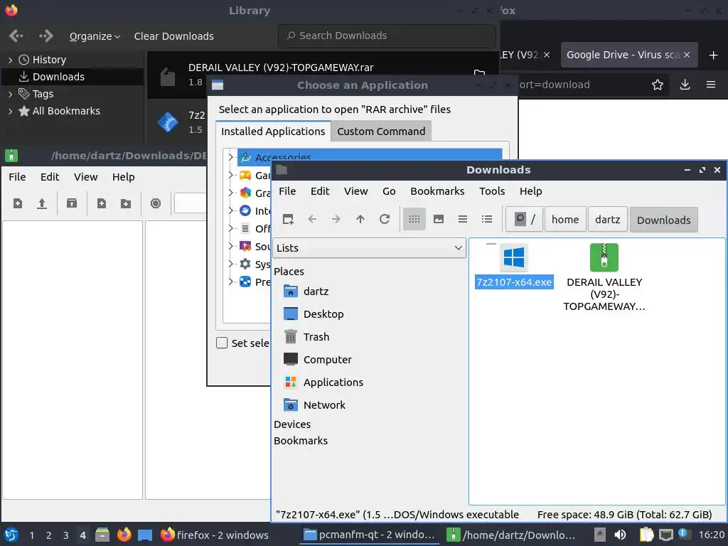Click the stop octagon icon in archiver
Image resolution: width=728 pixels, height=546 pixels.
pyautogui.click(x=156, y=203)
